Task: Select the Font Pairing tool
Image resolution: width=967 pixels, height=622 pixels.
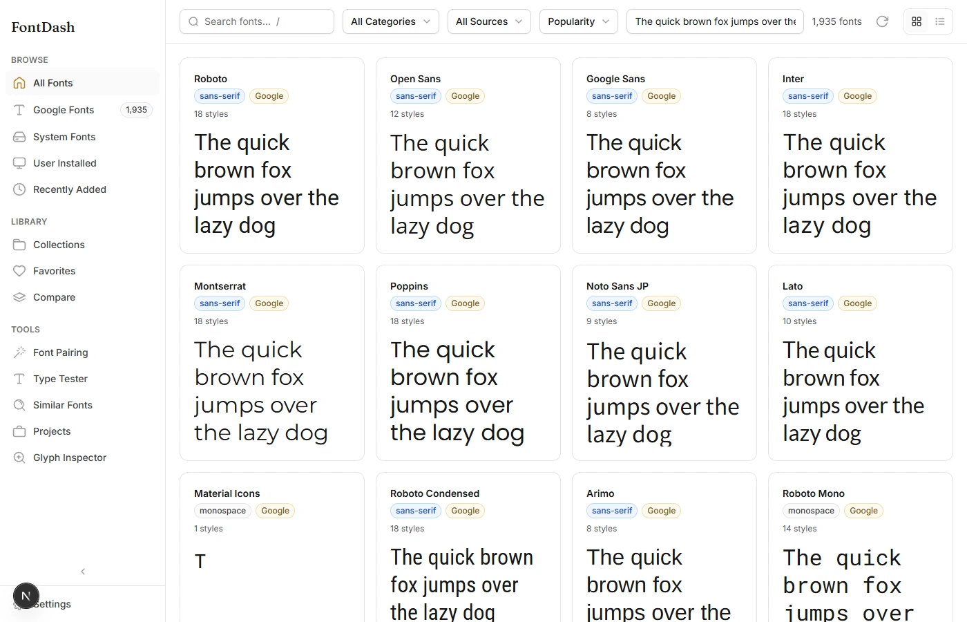Action: (60, 352)
